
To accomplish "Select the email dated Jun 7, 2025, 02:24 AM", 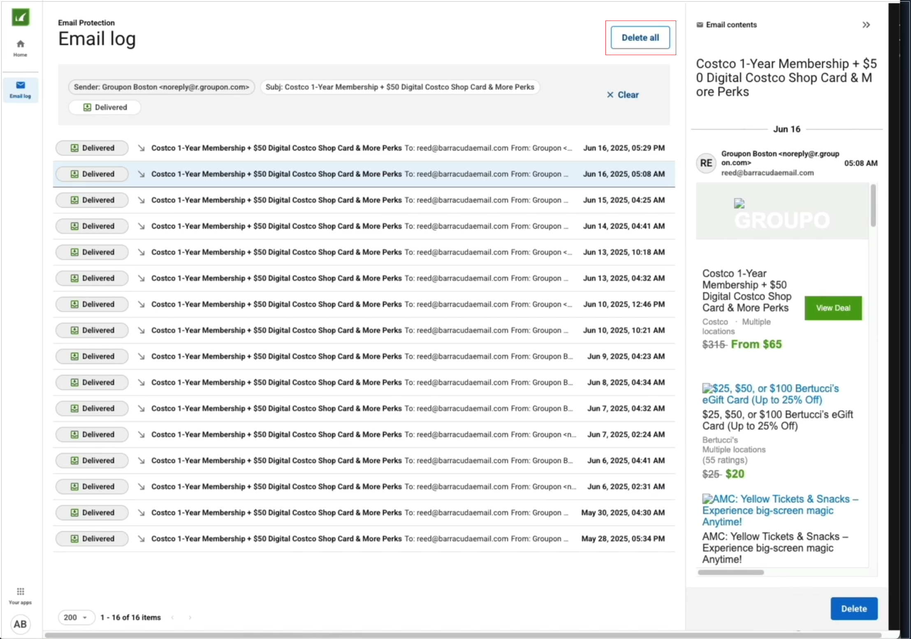I will click(364, 435).
